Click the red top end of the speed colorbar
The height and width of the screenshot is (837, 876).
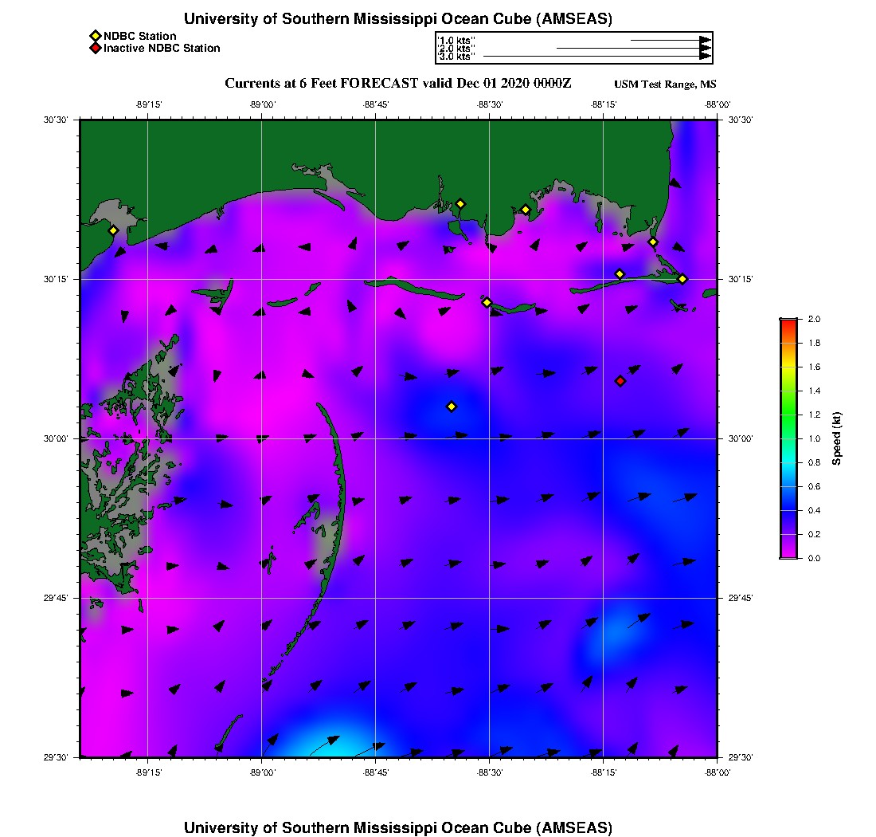(788, 322)
